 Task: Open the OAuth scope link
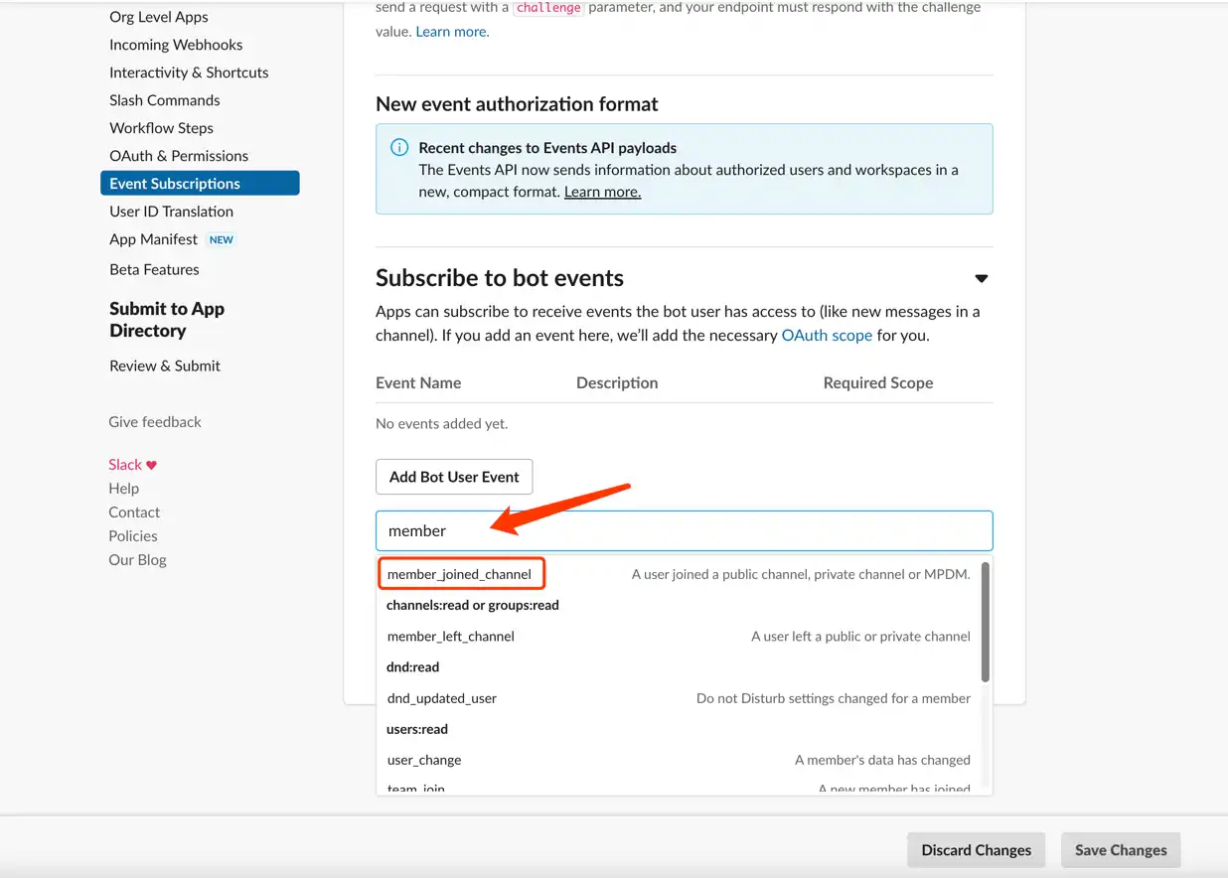point(827,336)
